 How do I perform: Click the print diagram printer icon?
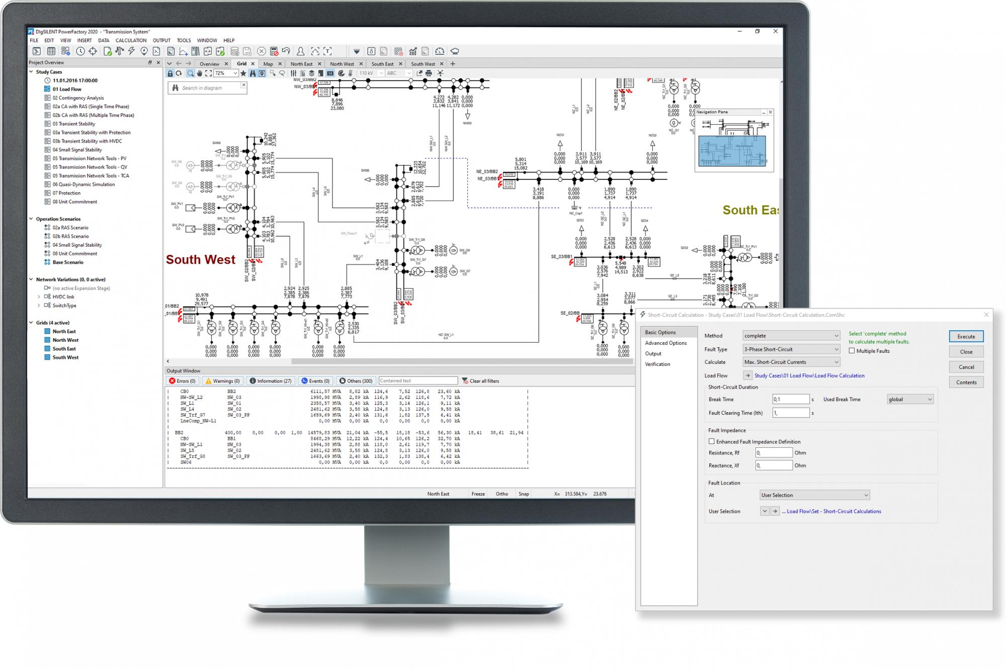[x=429, y=73]
